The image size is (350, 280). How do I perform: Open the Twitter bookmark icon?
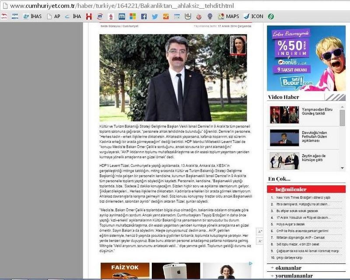pos(155,16)
